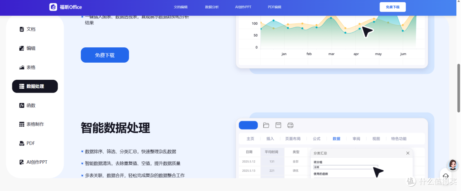461x191 pixels.
Task: Open AI创作PPT in top navigation
Action: (243, 7)
